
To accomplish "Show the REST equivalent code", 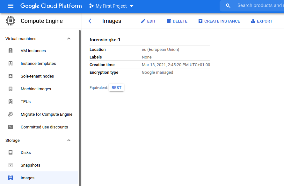I will [116, 87].
